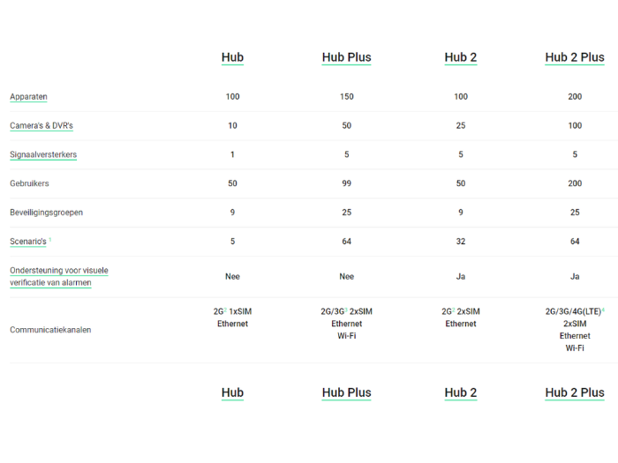Click the Beveiligingsgroepen row label
The height and width of the screenshot is (463, 618).
click(46, 213)
